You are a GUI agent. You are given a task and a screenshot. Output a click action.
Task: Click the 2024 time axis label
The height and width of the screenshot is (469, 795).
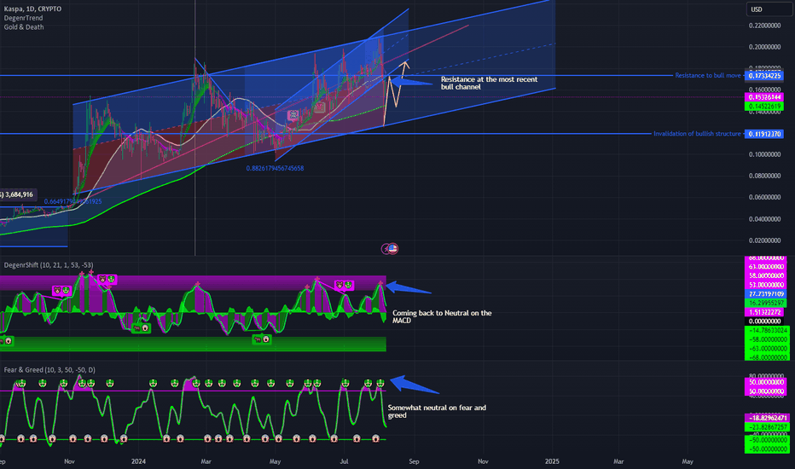[138, 461]
